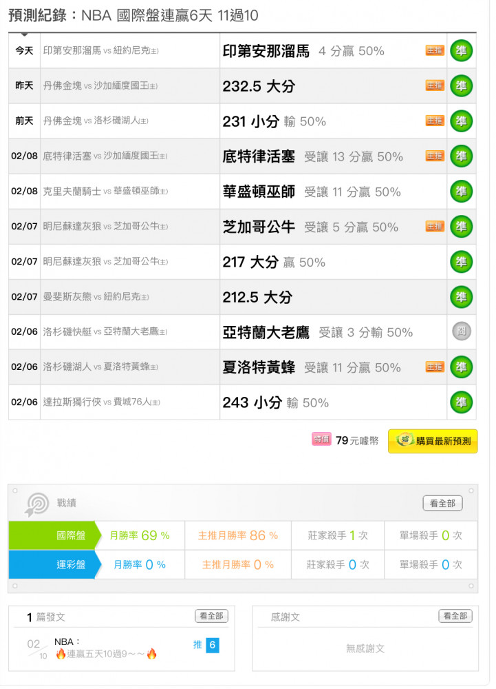
Task: Click green 準 badge on 華盛頓巫師 row
Action: tap(461, 191)
